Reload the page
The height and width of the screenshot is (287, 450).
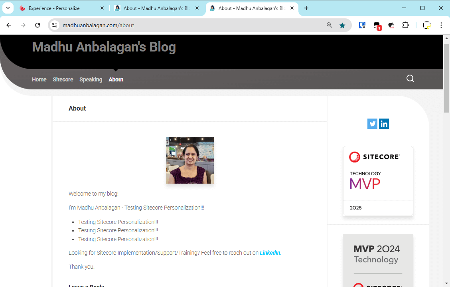point(37,25)
